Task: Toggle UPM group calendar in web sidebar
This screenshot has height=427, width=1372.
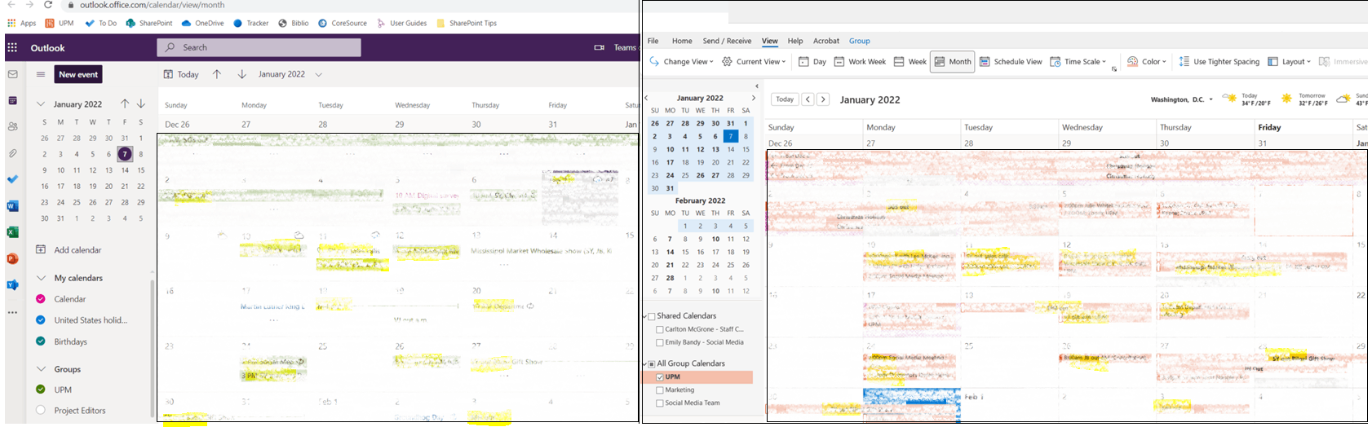Action: [x=41, y=390]
